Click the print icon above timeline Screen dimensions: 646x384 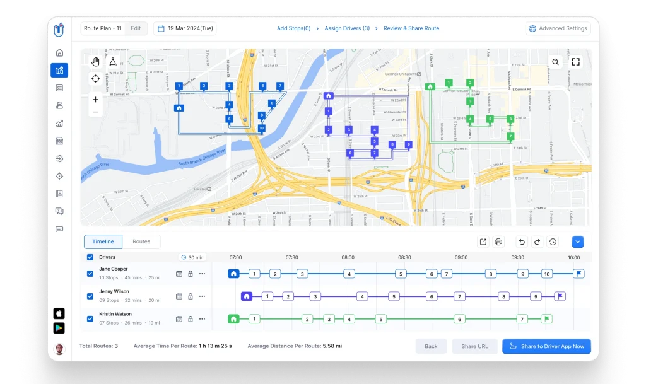tap(498, 242)
